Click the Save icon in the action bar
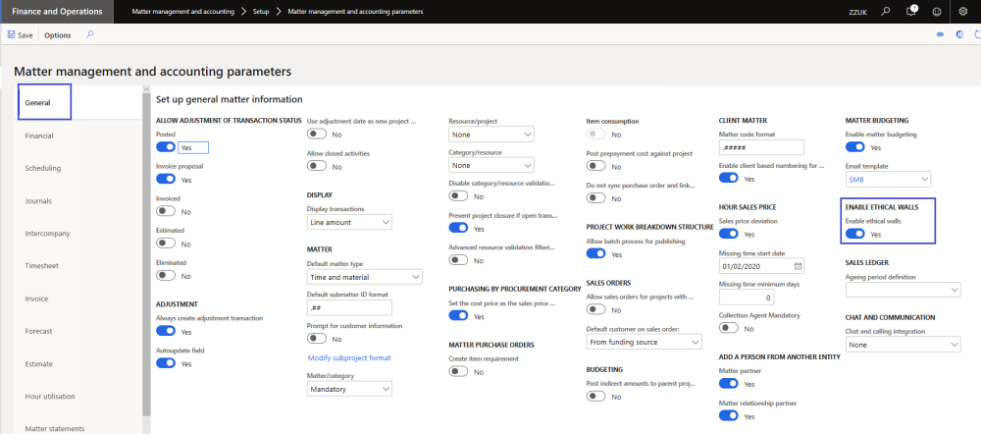This screenshot has height=434, width=981. 12,34
